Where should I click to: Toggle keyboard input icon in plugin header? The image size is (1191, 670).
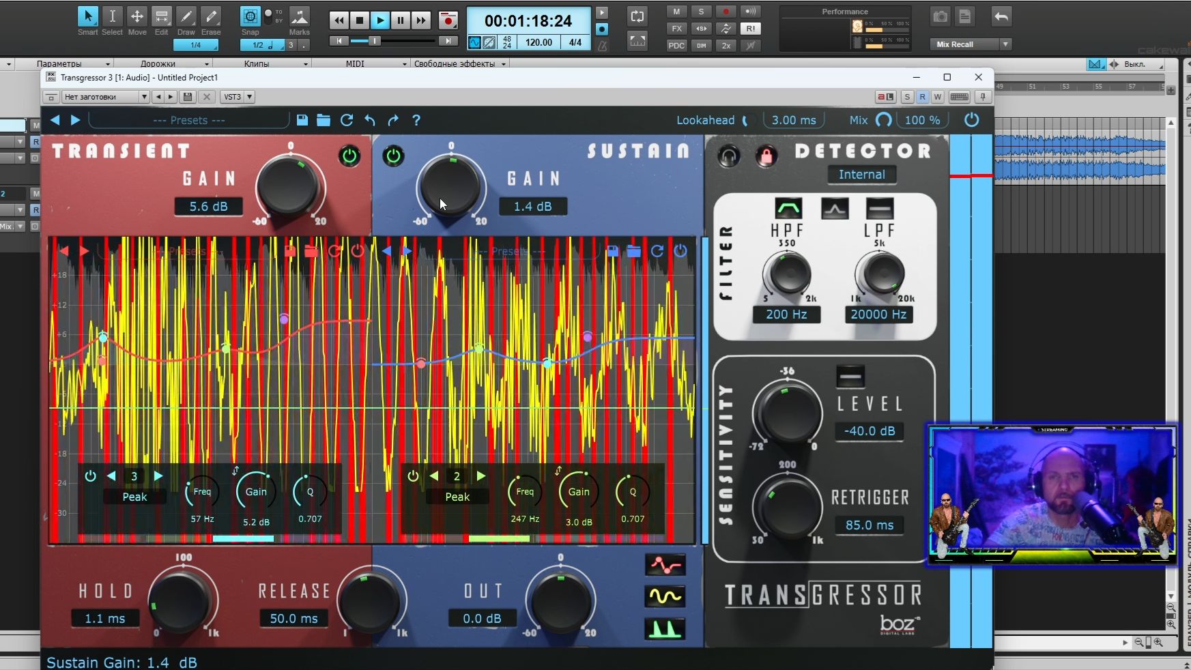pyautogui.click(x=959, y=97)
